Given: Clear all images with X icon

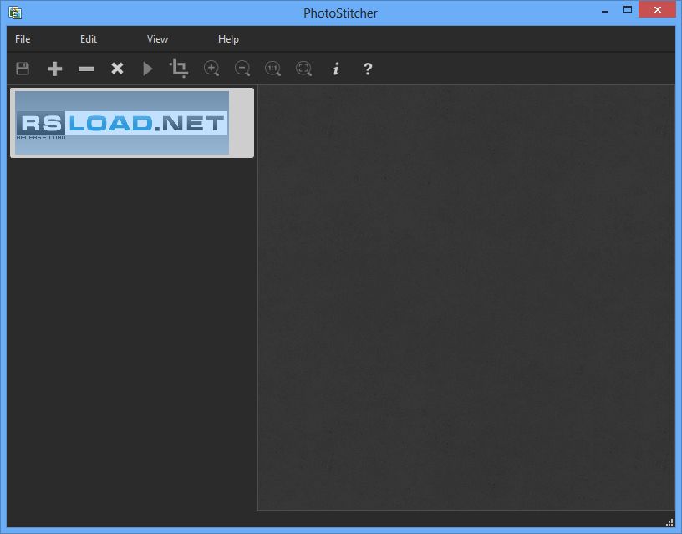Looking at the screenshot, I should 117,69.
